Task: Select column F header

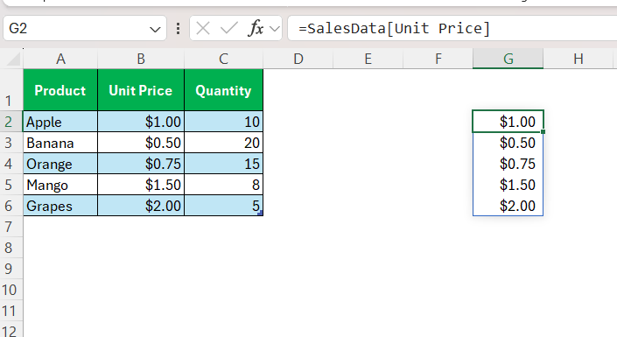Action: coord(438,59)
